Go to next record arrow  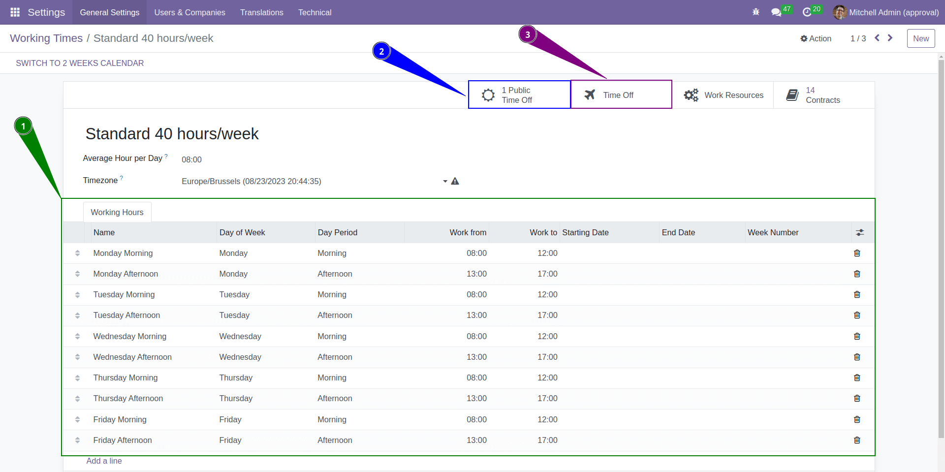(x=890, y=38)
